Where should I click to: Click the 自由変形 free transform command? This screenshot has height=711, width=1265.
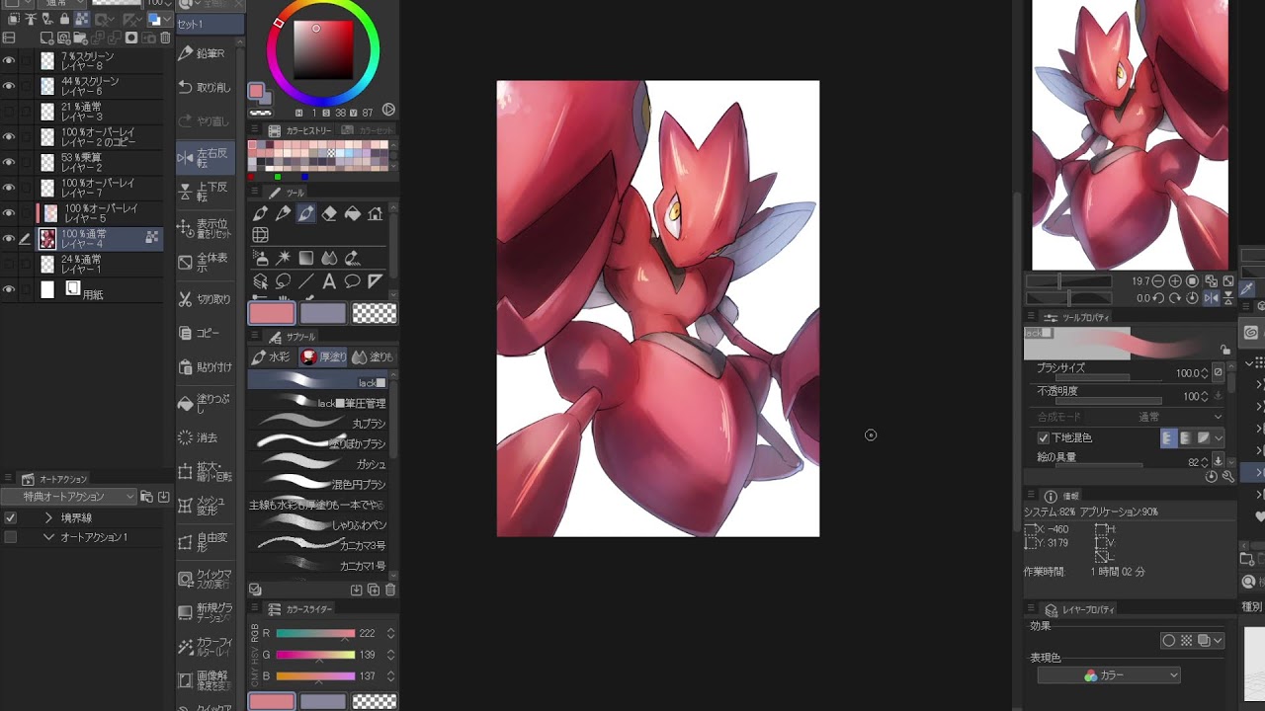click(205, 541)
